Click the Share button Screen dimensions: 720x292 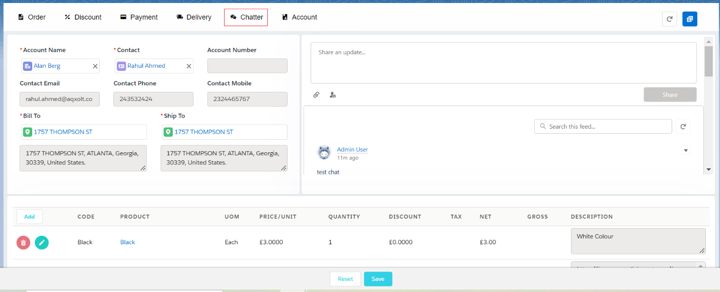(x=670, y=95)
